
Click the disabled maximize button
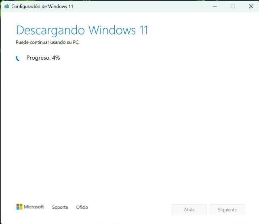click(x=233, y=6)
